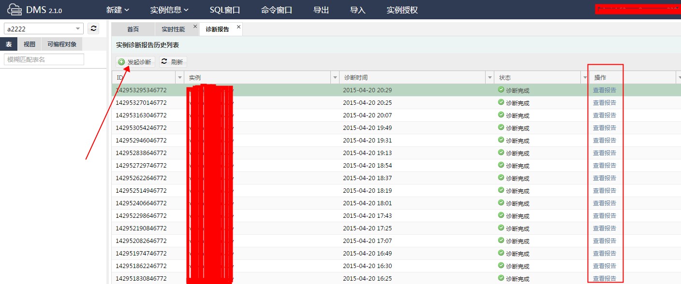Close the 实时性能 tab
Image resolution: width=681 pixels, height=284 pixels.
pos(195,27)
